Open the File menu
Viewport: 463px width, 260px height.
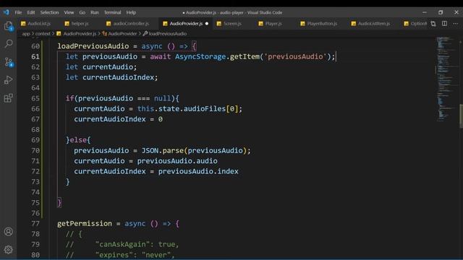coord(18,12)
